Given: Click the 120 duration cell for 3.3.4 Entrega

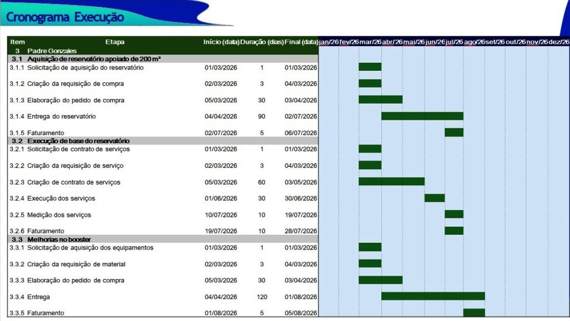Looking at the screenshot, I should (x=262, y=297).
